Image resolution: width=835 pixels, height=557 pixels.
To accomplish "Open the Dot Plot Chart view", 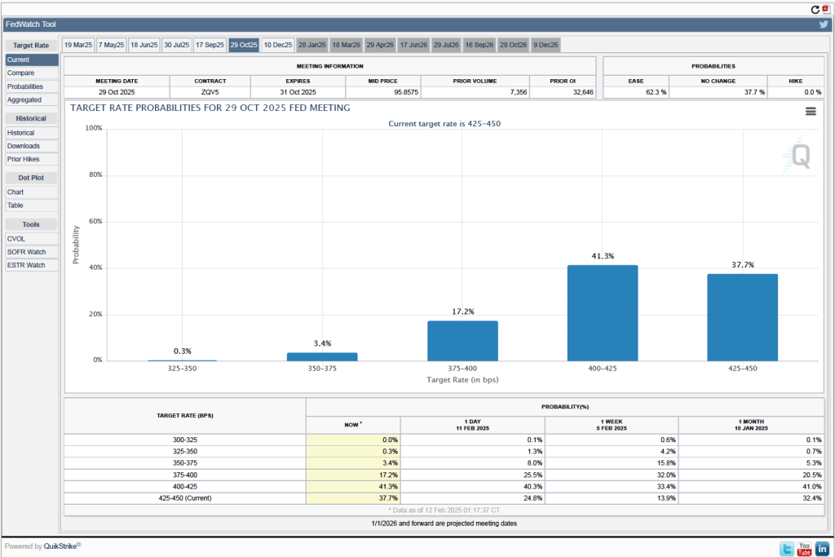I will (x=15, y=192).
